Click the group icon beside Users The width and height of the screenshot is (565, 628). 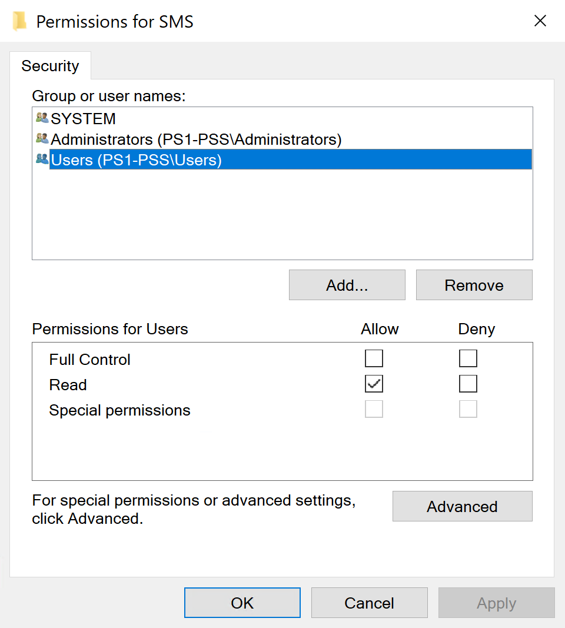coord(41,159)
